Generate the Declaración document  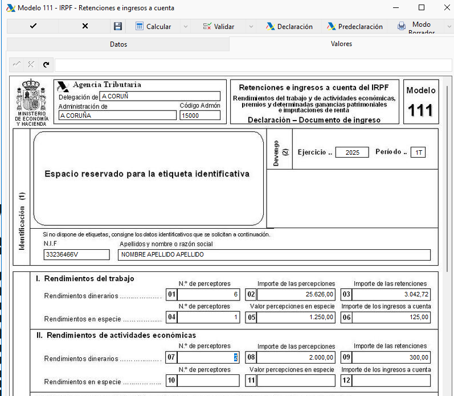pos(289,26)
